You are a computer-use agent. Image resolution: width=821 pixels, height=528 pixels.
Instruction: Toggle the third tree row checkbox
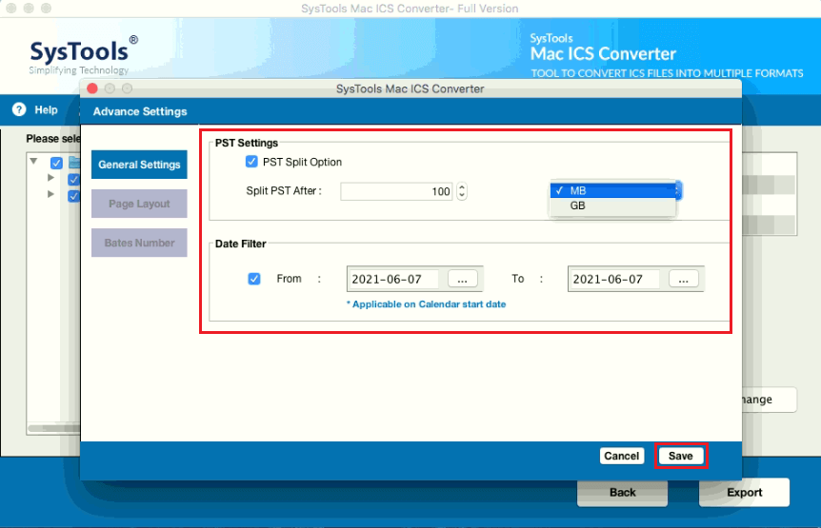pyautogui.click(x=74, y=196)
